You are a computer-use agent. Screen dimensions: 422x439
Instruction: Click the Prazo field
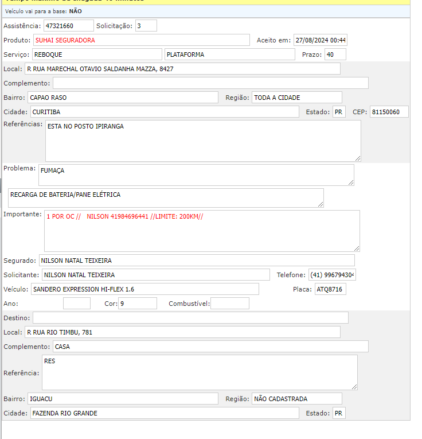pyautogui.click(x=335, y=55)
